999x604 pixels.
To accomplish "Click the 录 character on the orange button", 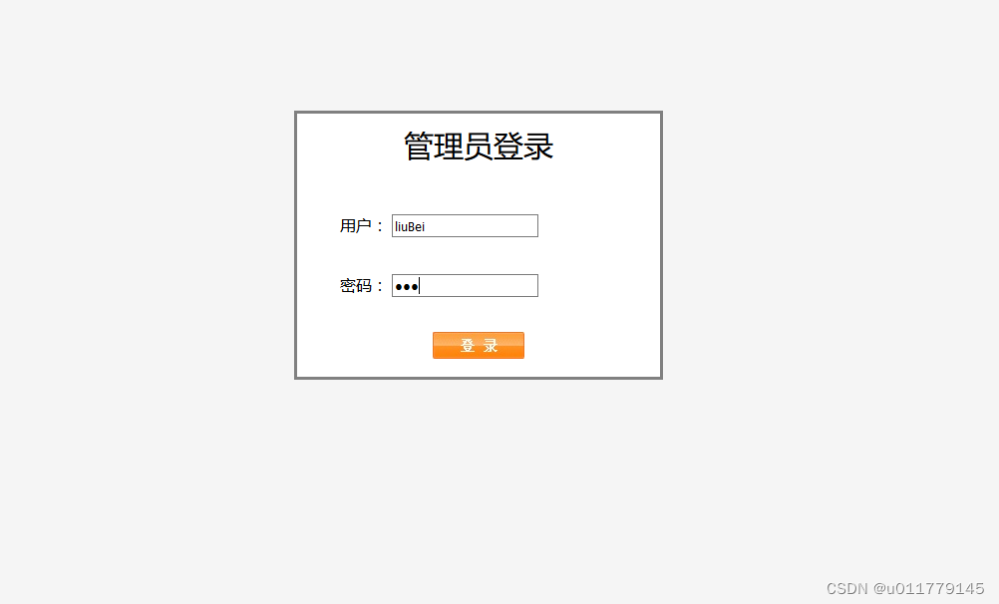I will click(x=490, y=345).
